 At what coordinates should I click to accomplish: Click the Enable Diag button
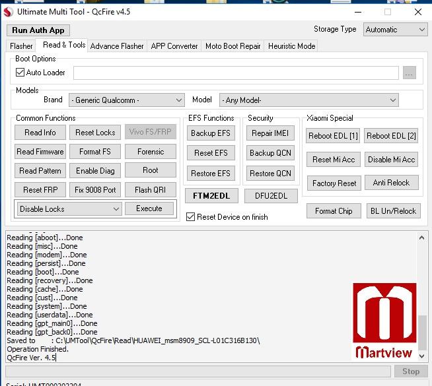tap(95, 171)
